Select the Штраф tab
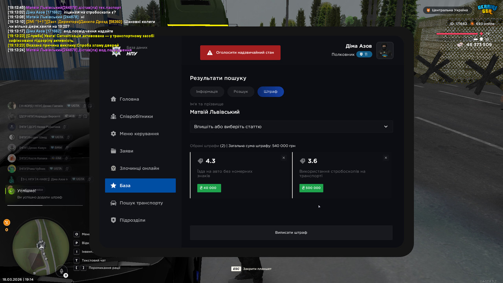Viewport: 503px width, 283px height. [271, 92]
